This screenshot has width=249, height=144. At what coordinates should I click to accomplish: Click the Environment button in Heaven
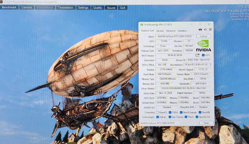point(45,8)
